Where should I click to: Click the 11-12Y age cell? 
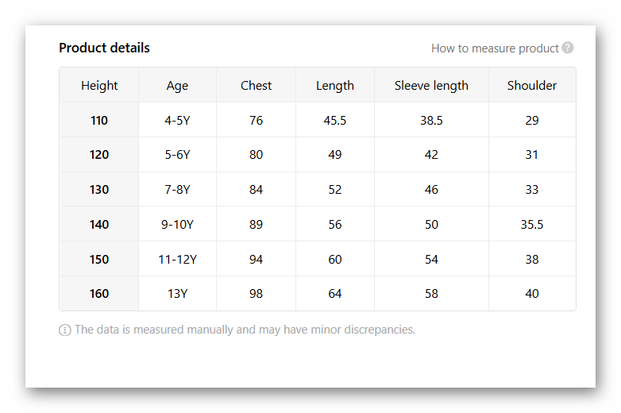tap(177, 260)
